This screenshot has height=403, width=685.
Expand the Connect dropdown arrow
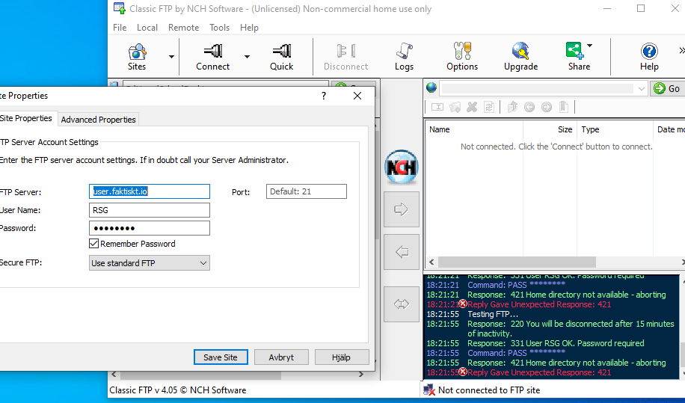click(247, 57)
